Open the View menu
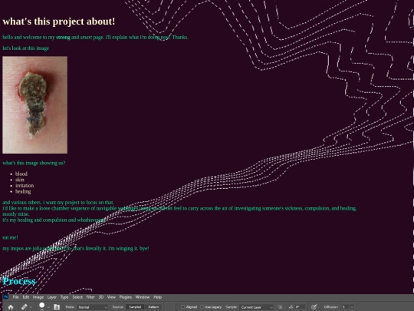Image resolution: width=414 pixels, height=311 pixels. 111,297
